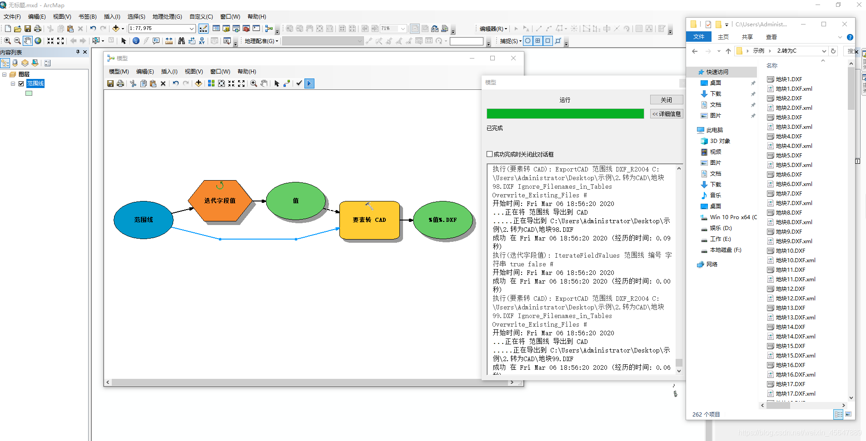This screenshot has width=866, height=441.
Task: Open the 编辑器(R) dropdown menu
Action: coord(493,29)
